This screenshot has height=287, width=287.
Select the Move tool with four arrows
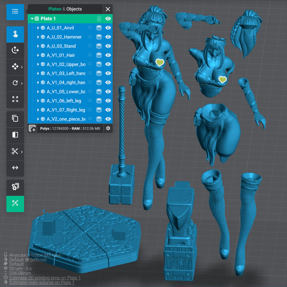pyautogui.click(x=15, y=66)
